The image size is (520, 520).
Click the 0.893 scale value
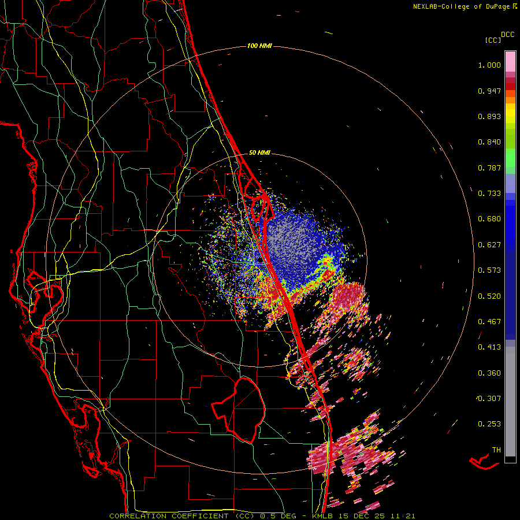[489, 116]
